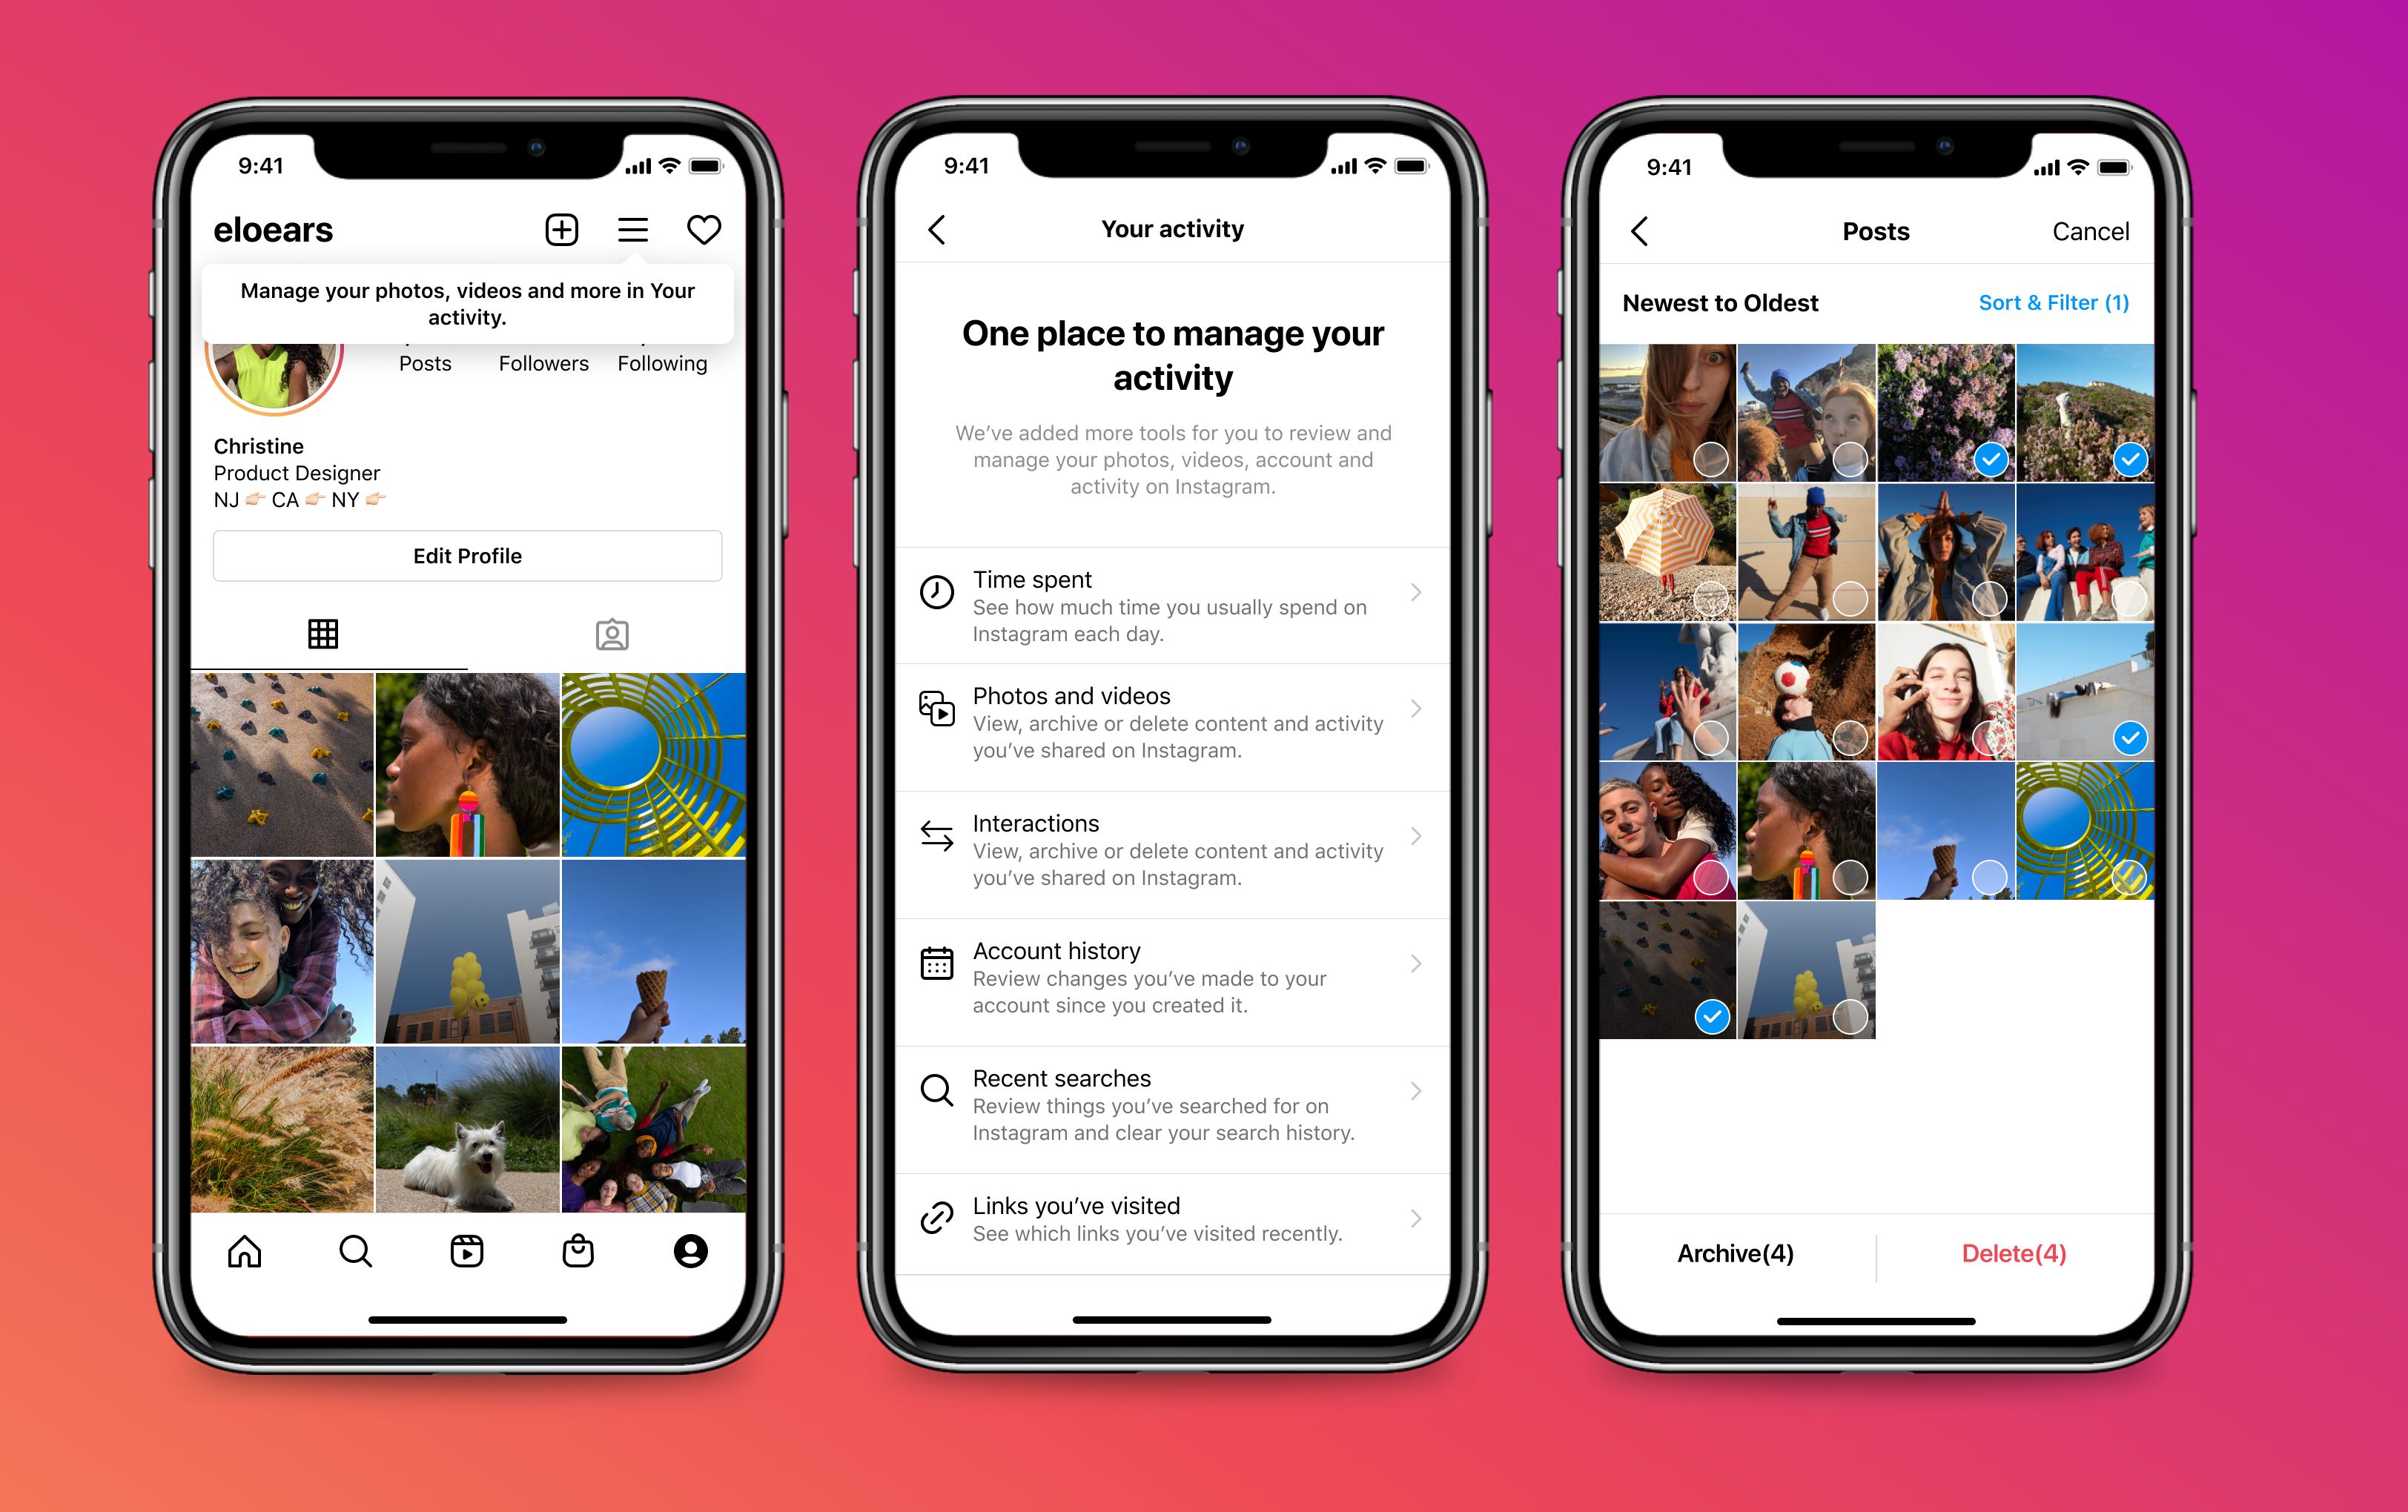Tap the hamburger menu icon
2408x1512 pixels.
(x=632, y=228)
